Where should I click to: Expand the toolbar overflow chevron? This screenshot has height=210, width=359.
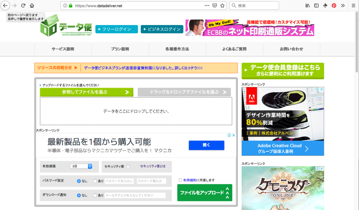343,6
